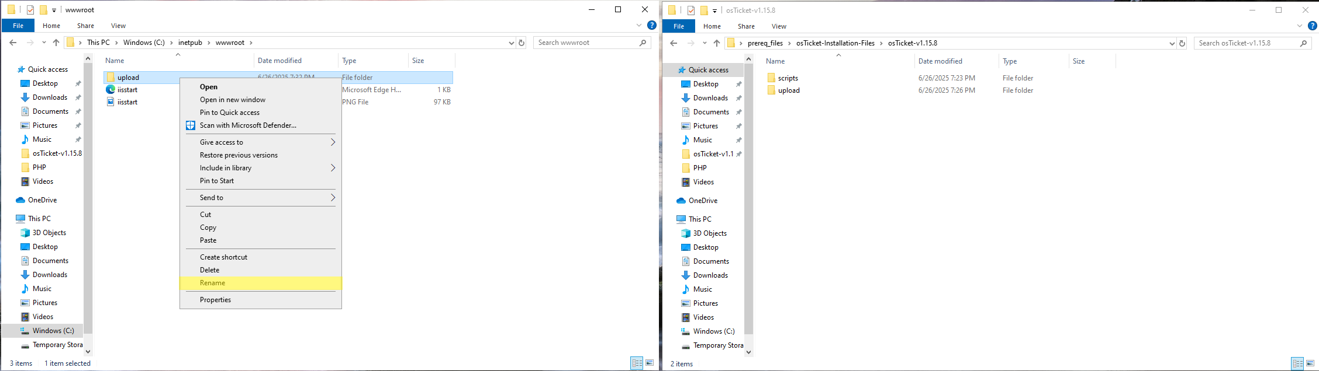Select the iisstart PNG file icon
Image resolution: width=1319 pixels, height=371 pixels.
(x=111, y=102)
